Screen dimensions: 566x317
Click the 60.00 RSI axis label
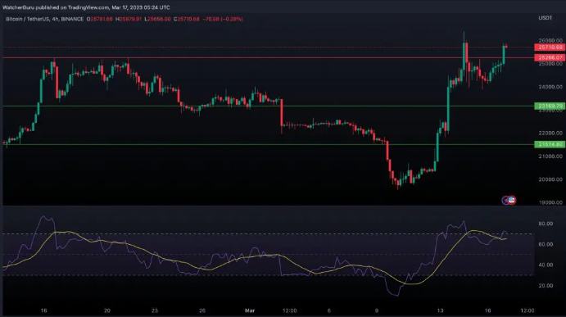click(546, 244)
